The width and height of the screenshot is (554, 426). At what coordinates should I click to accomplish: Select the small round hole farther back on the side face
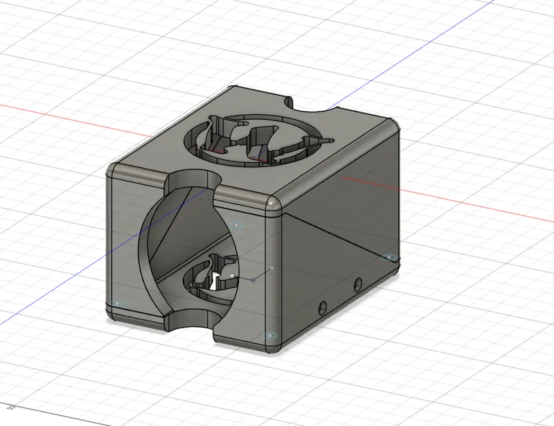click(357, 284)
